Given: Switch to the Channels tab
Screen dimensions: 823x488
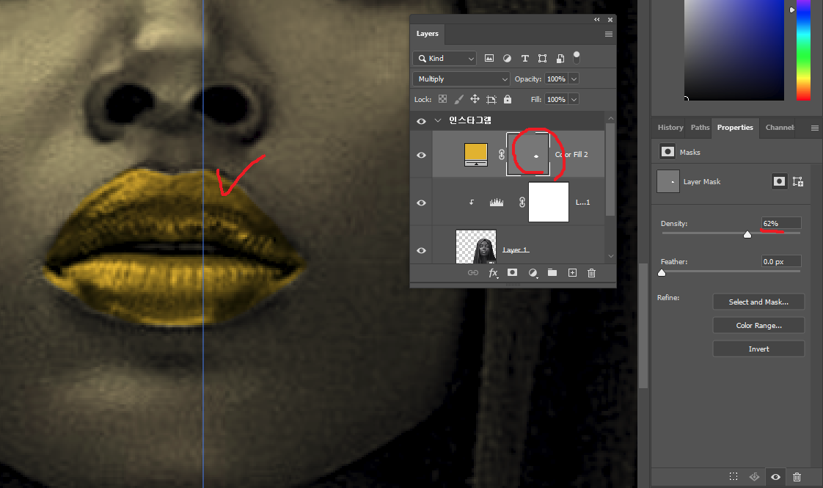Looking at the screenshot, I should [780, 127].
